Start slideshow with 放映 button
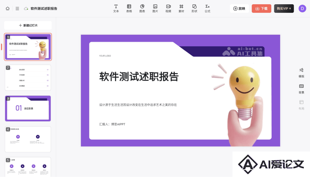310x177 pixels. pos(239,9)
